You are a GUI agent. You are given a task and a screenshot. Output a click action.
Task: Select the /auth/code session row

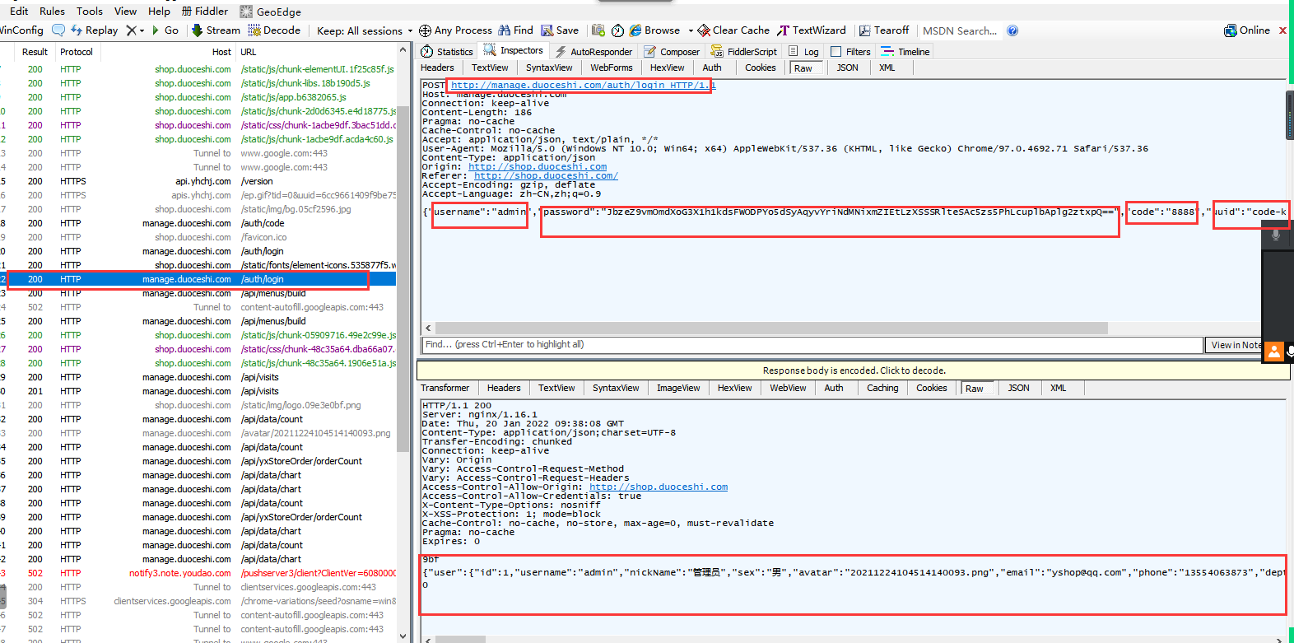coord(198,223)
